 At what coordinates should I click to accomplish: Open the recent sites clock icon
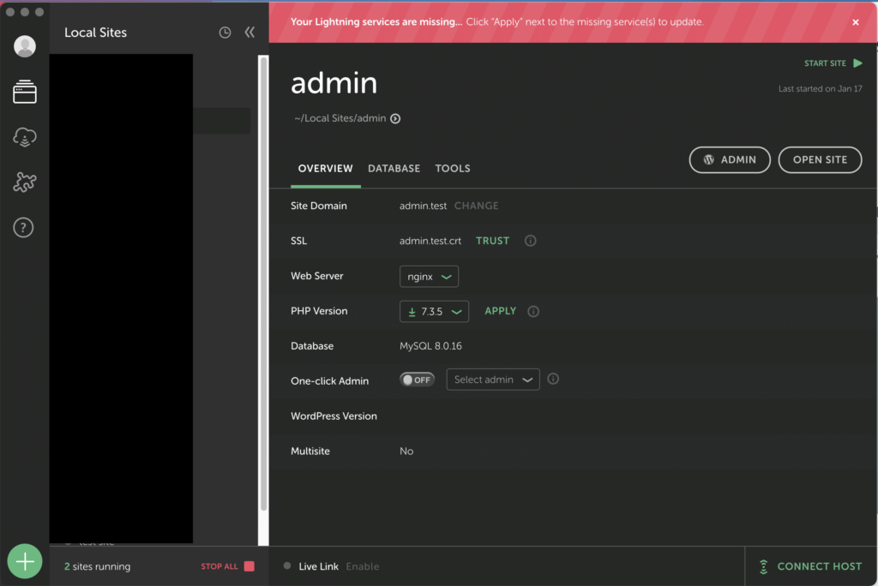coord(225,33)
